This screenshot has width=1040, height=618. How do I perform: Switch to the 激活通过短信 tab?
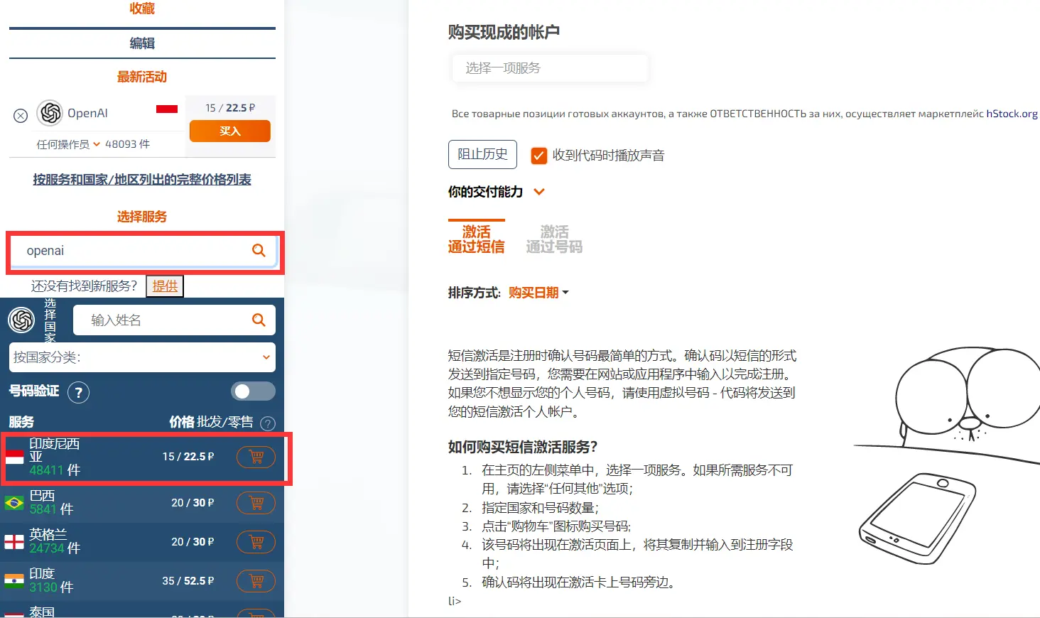476,239
